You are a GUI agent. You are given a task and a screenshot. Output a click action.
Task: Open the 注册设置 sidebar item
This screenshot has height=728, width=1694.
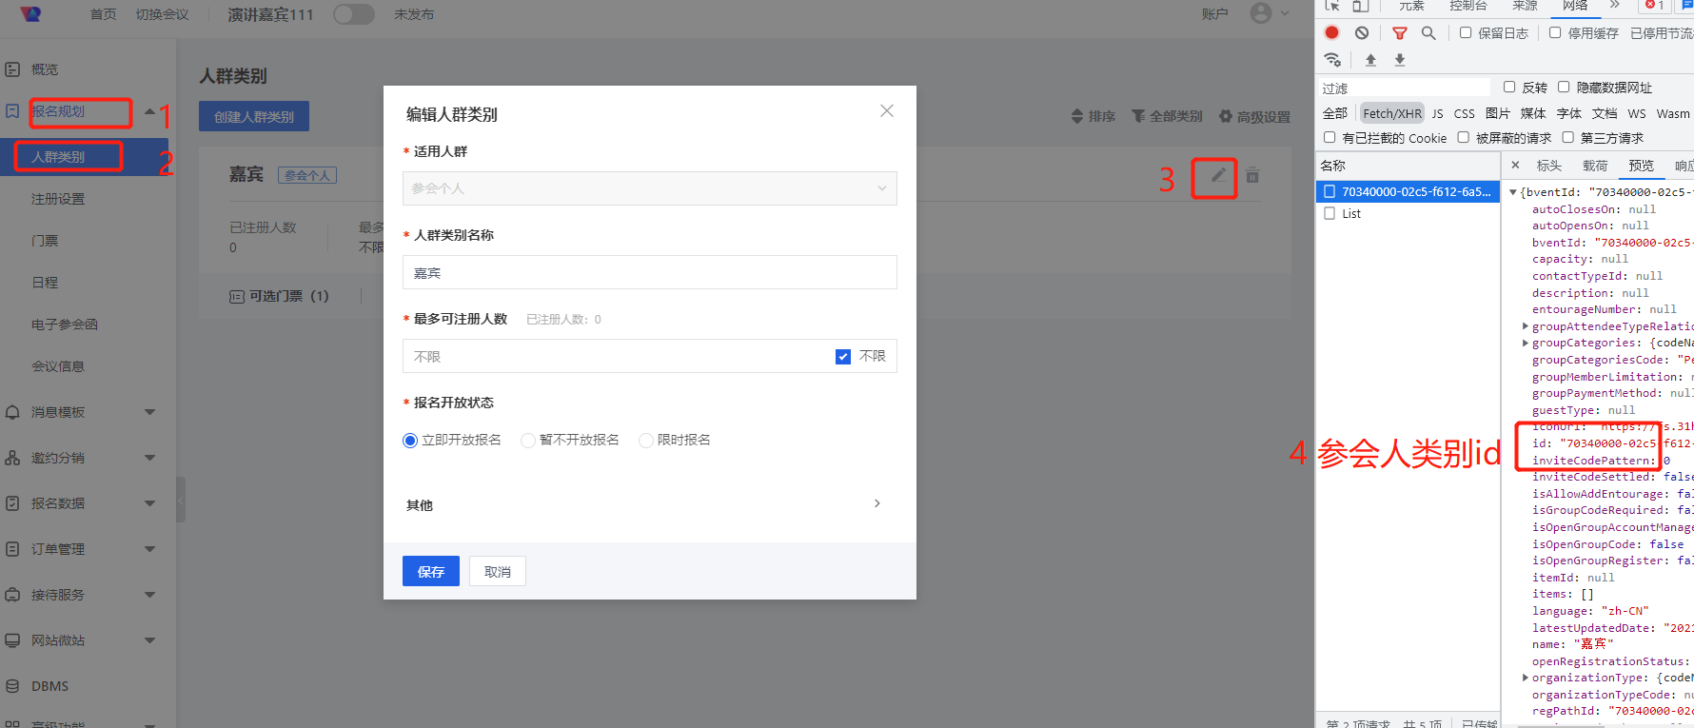pos(58,199)
